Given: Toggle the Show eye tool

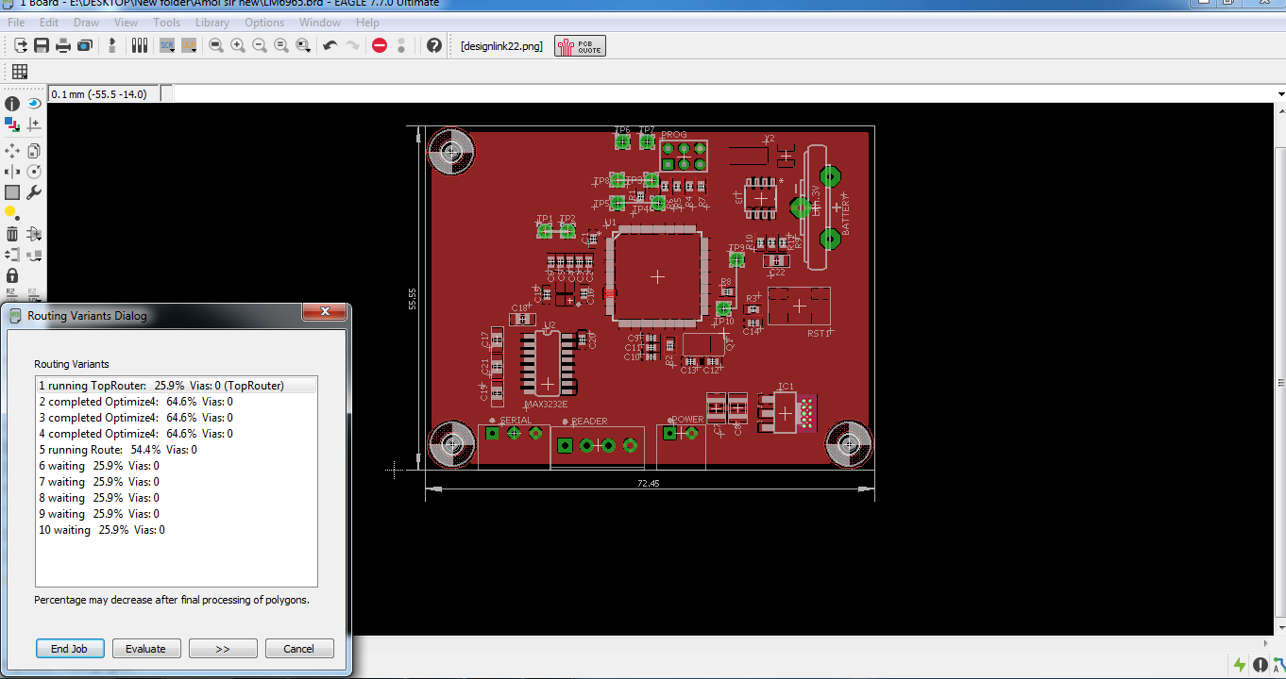Looking at the screenshot, I should (x=34, y=104).
